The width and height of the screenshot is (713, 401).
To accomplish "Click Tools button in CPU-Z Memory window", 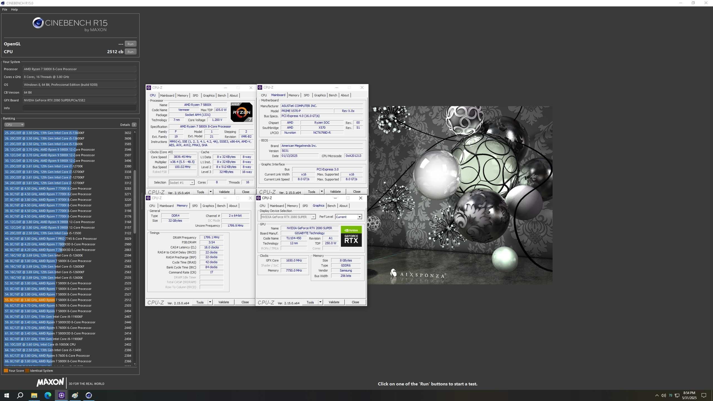I will tap(200, 302).
